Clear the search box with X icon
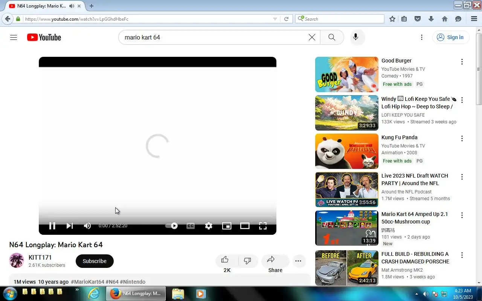The image size is (482, 301). [312, 37]
